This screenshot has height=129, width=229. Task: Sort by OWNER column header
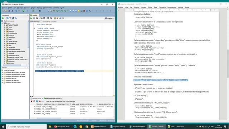click(39, 104)
